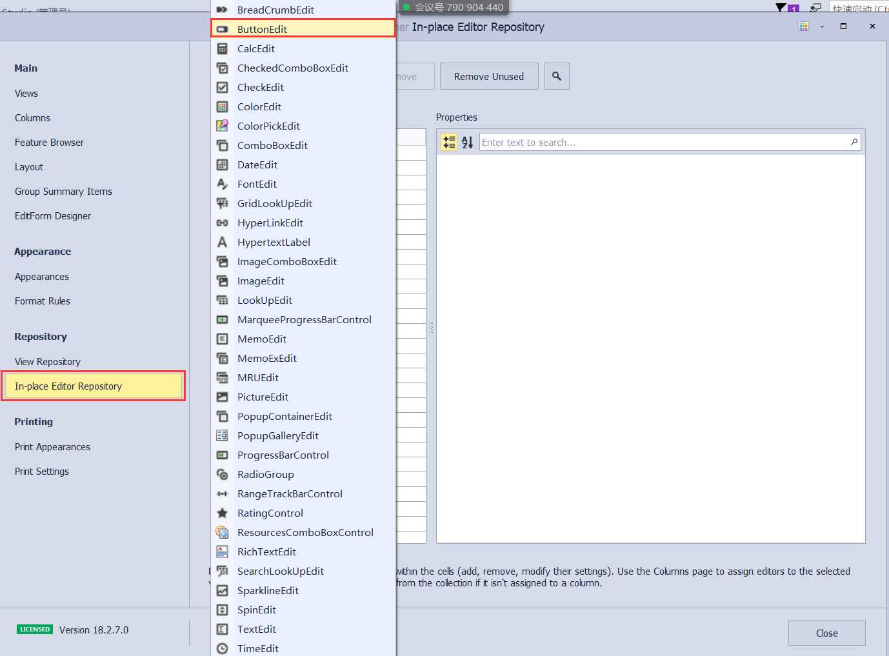The width and height of the screenshot is (889, 656).
Task: Open the Views page
Action: pos(26,94)
